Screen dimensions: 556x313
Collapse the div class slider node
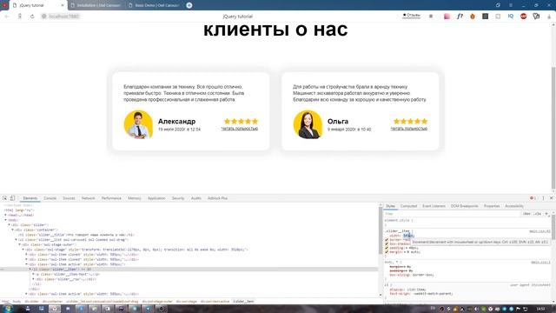click(x=10, y=225)
